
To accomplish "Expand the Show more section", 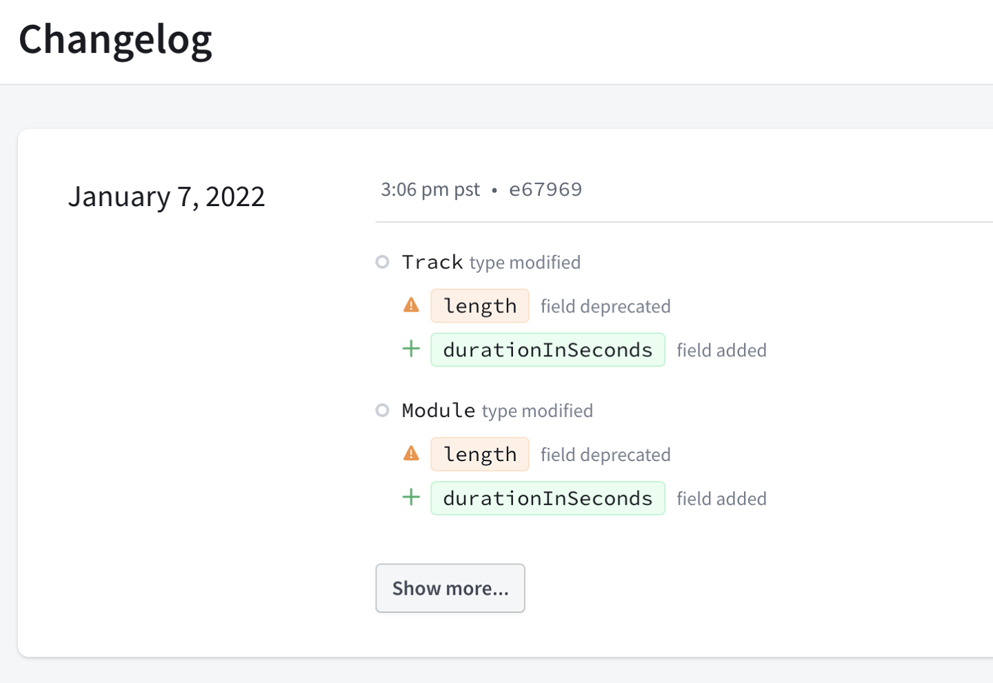I will tap(450, 588).
